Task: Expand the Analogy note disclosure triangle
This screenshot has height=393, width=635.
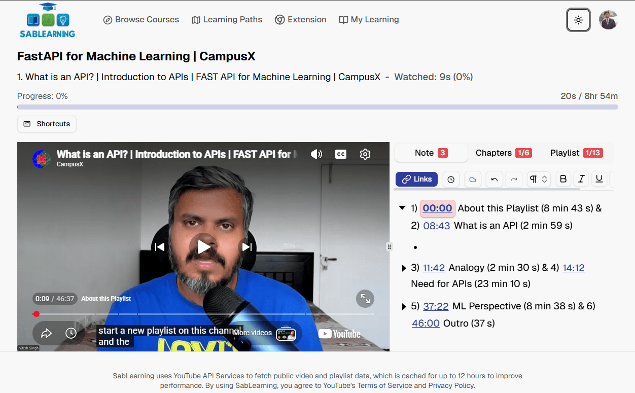Action: [404, 268]
